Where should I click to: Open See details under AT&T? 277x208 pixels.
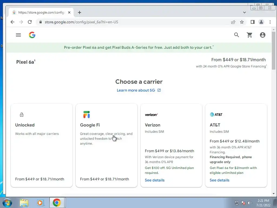219,180
